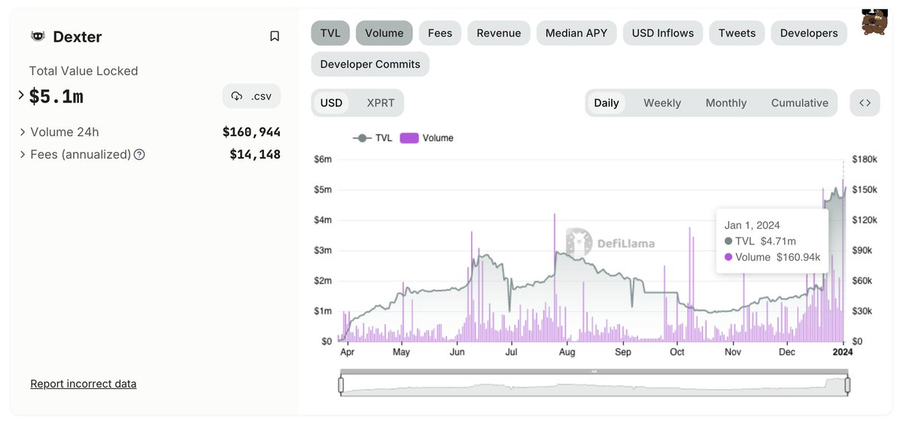Enable the Fees chart metric
Screen dimensions: 903x425
tap(440, 33)
